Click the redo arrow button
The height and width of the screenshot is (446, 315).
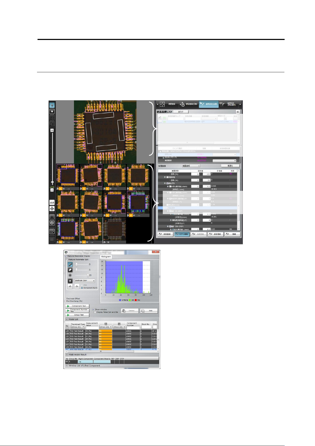click(x=77, y=286)
